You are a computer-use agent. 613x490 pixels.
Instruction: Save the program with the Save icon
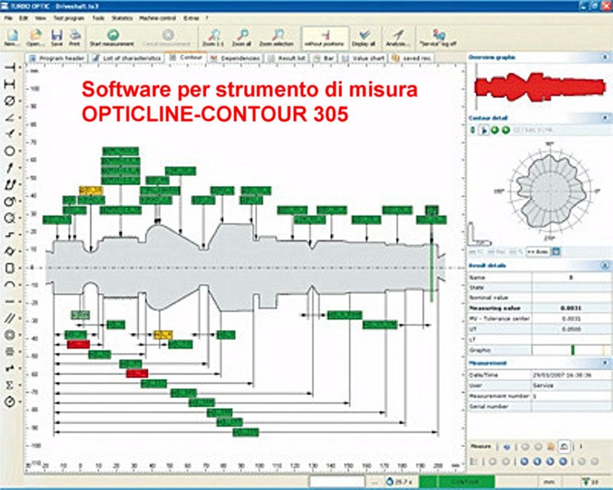[57, 38]
